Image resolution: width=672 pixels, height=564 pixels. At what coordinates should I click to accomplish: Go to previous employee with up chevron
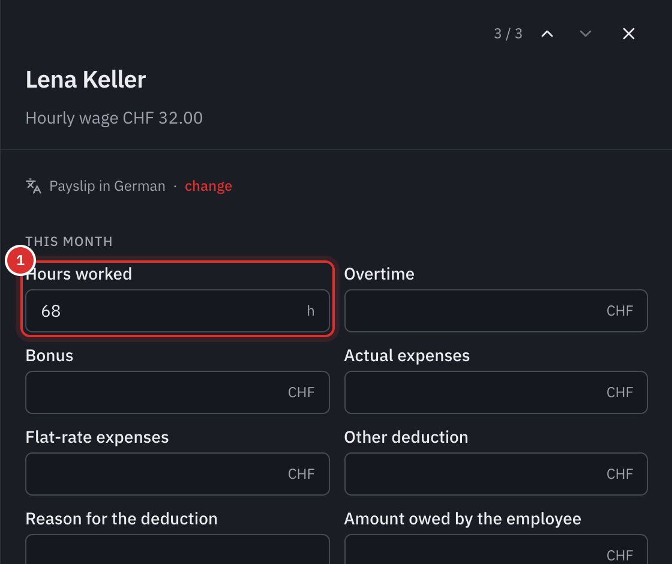(547, 34)
